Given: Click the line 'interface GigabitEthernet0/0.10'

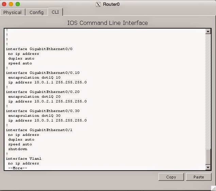Looking at the screenshot, I should click(x=43, y=73).
